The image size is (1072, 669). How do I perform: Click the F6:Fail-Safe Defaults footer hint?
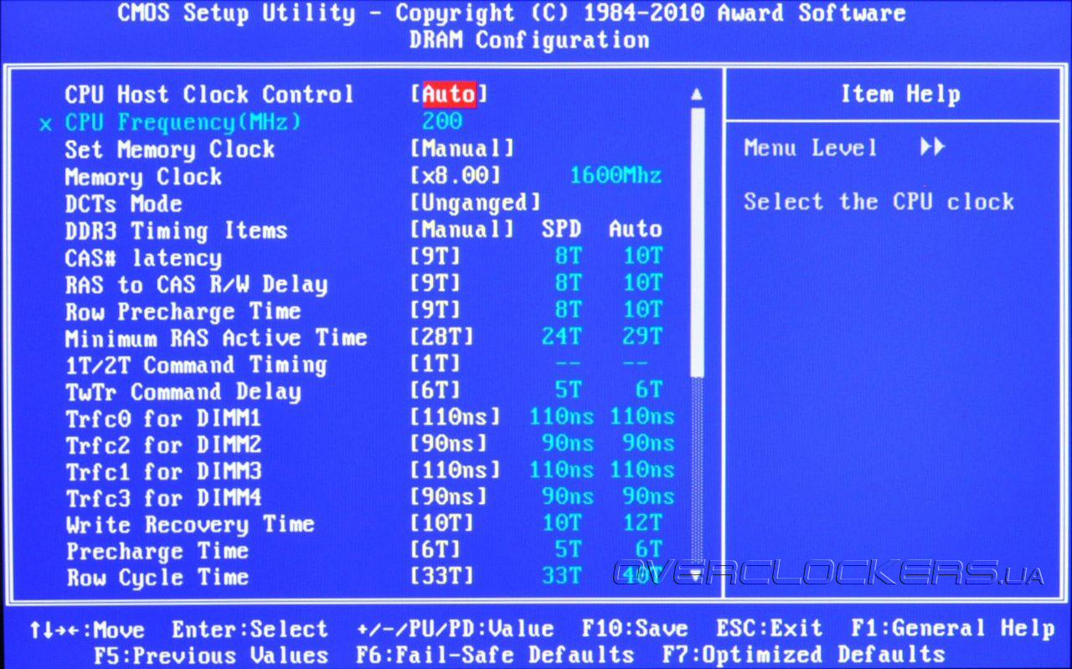(495, 655)
